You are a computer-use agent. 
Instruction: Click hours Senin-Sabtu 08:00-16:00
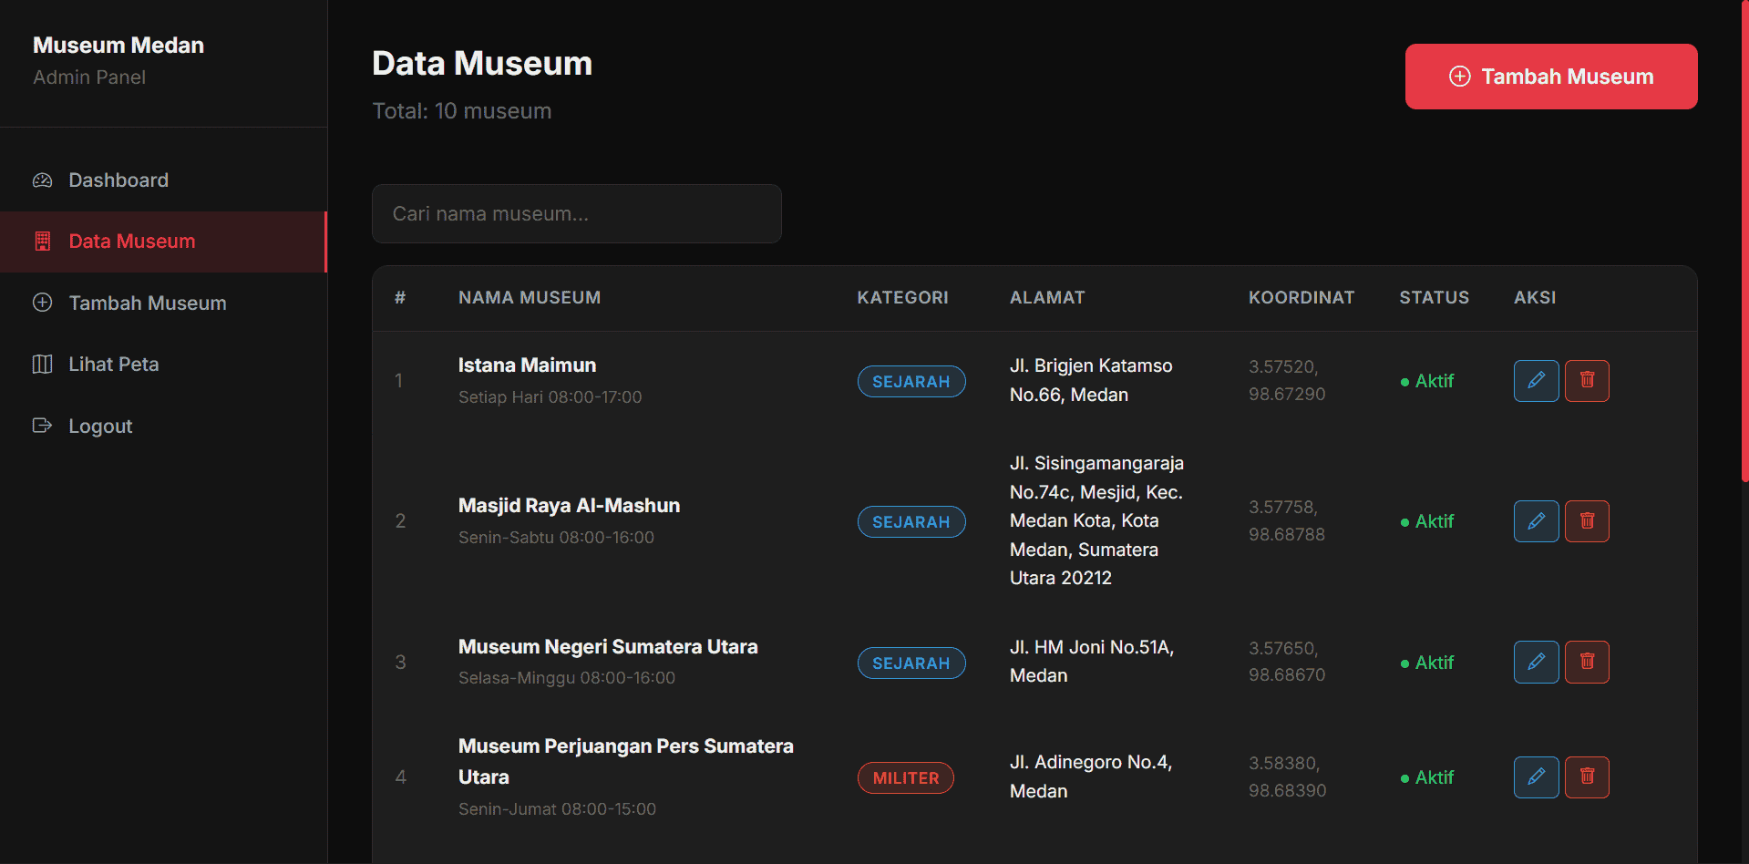click(556, 538)
